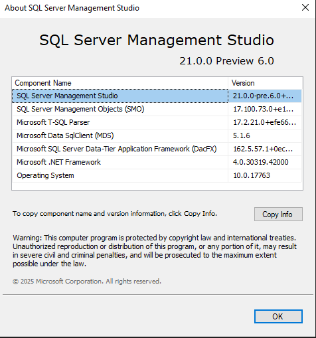The width and height of the screenshot is (316, 338).
Task: Select the Data-Tier Application Framework (DacFX) row
Action: [157, 149]
